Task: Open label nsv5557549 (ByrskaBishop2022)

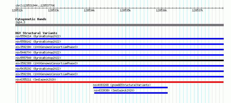Action: click(x=38, y=58)
